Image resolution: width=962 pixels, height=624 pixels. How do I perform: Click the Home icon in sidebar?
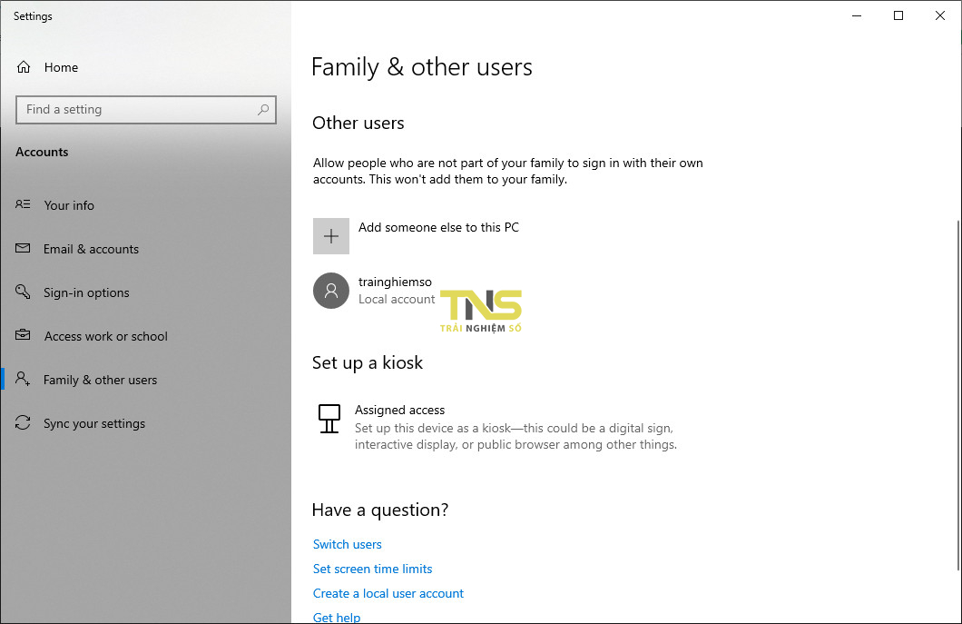point(24,67)
